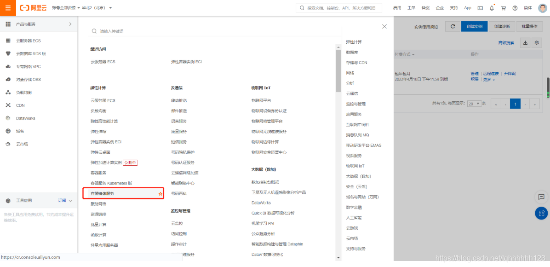
Task: Open the column settings gear icon
Action: pyautogui.click(x=536, y=43)
